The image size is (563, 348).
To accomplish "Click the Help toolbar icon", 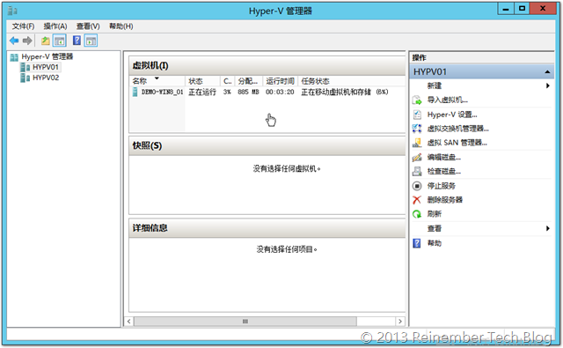I will point(77,41).
